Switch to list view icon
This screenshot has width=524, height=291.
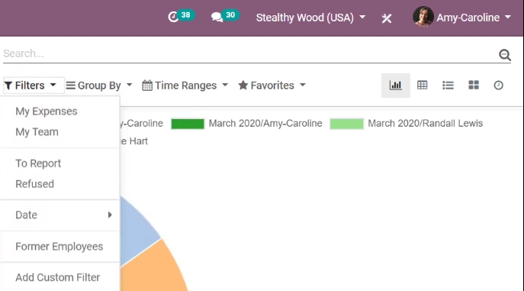448,86
